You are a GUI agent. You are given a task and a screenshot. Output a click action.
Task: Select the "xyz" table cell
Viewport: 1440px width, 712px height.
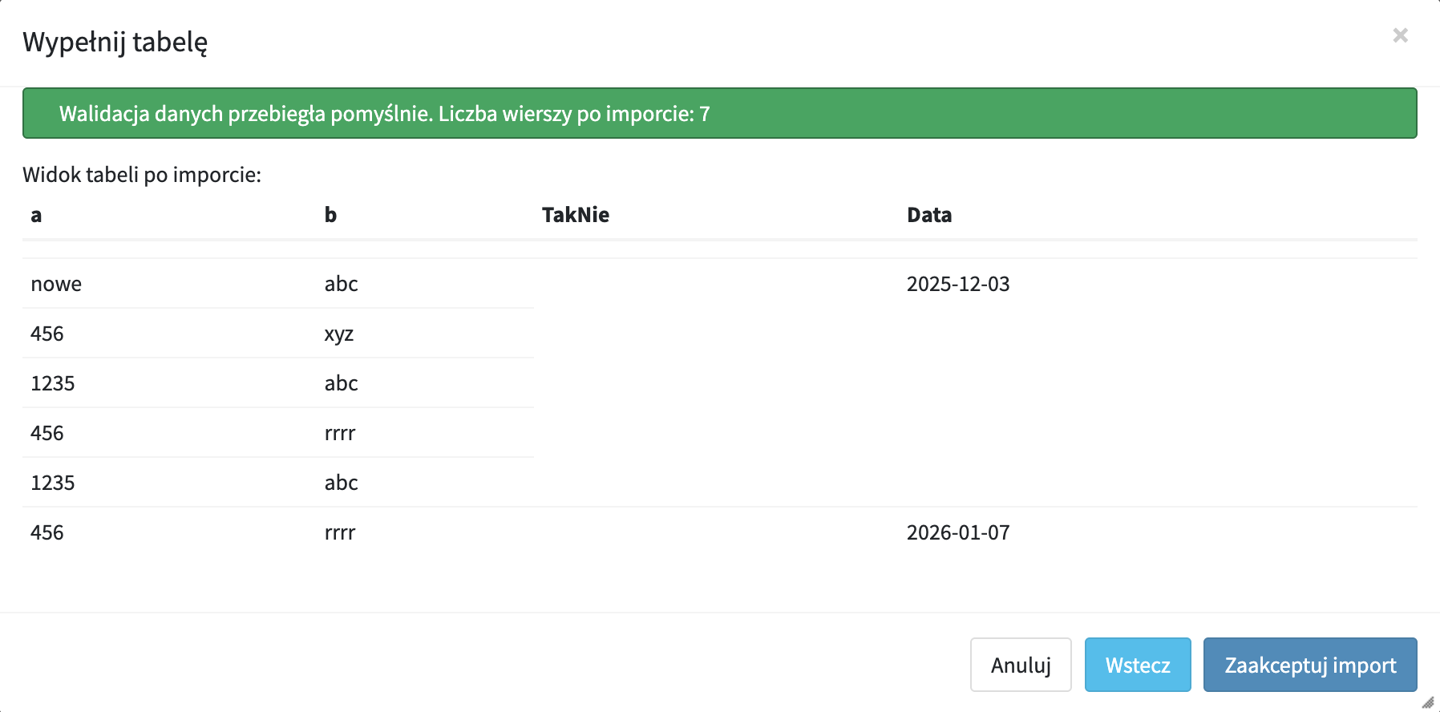[338, 334]
